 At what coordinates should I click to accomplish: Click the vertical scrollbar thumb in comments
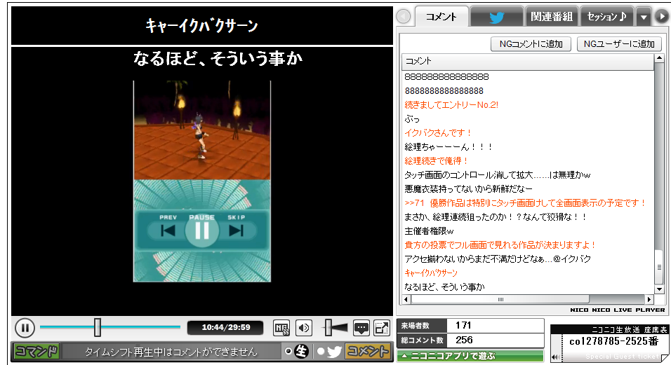[x=659, y=267]
